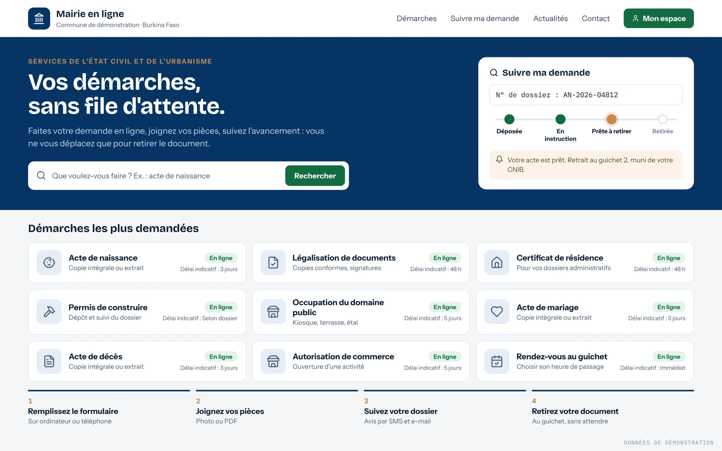This screenshot has height=451, width=722.
Task: Open the Démarches menu
Action: pyautogui.click(x=417, y=18)
